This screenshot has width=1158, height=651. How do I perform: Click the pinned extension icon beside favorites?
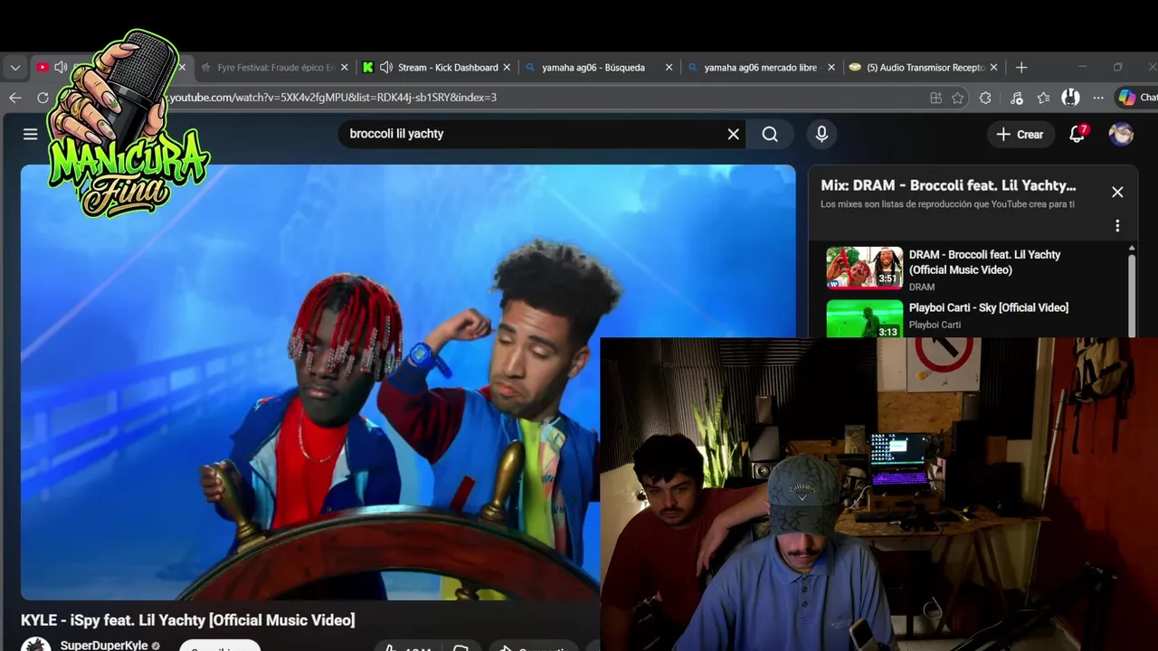1070,98
